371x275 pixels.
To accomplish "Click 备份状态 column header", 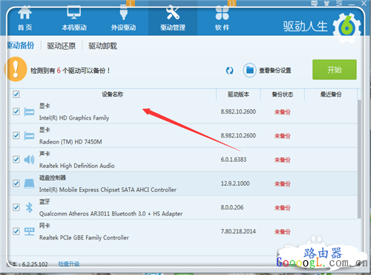I will (x=283, y=94).
